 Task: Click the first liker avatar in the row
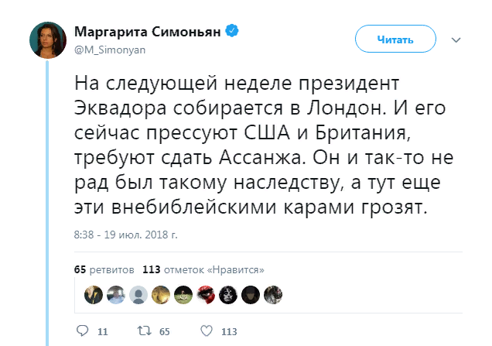tap(94, 294)
